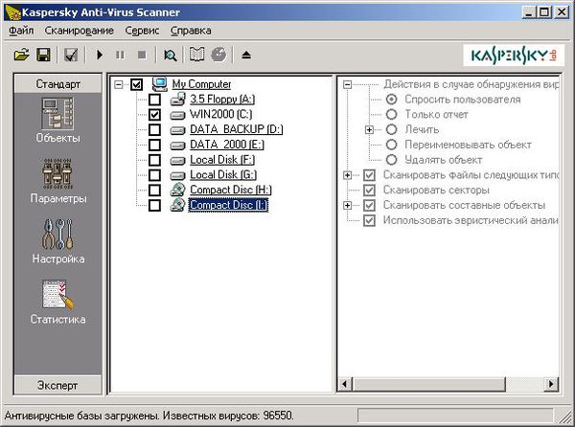Click horizontal scrollbar right arrow

[551, 384]
